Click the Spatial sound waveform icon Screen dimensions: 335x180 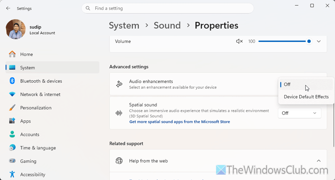click(119, 113)
